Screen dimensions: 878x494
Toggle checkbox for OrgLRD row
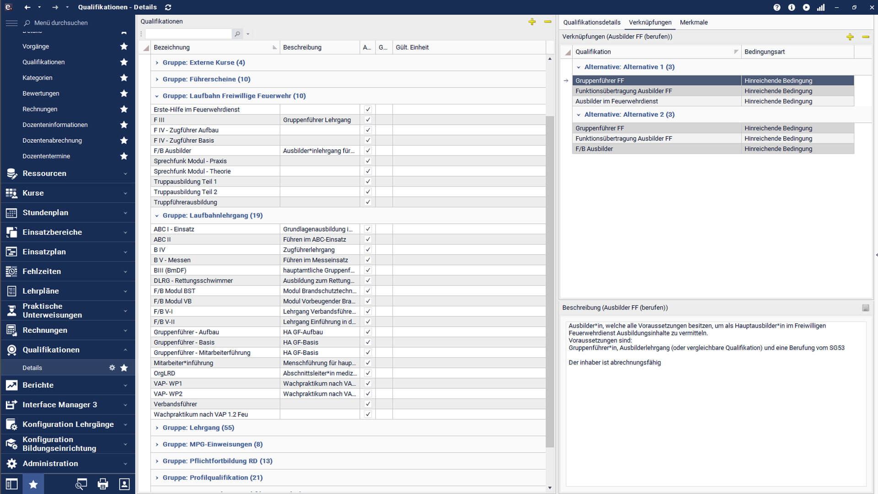point(368,373)
